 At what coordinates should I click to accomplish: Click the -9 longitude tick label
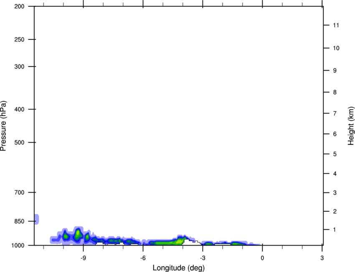83,258
